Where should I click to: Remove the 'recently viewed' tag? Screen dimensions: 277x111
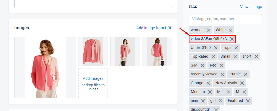point(222,74)
